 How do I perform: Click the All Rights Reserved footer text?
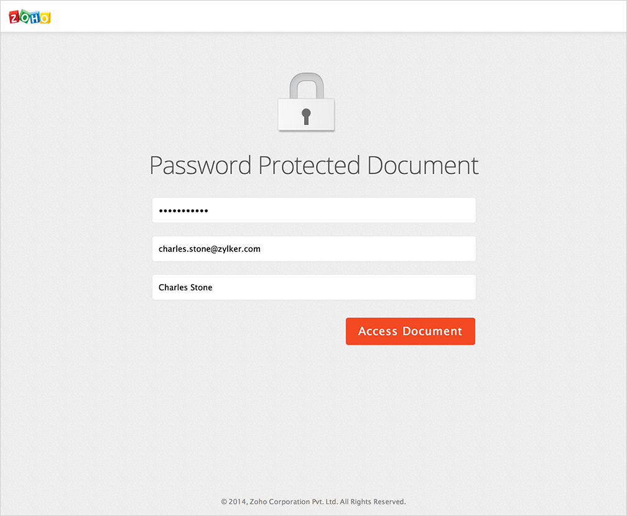pyautogui.click(x=373, y=502)
